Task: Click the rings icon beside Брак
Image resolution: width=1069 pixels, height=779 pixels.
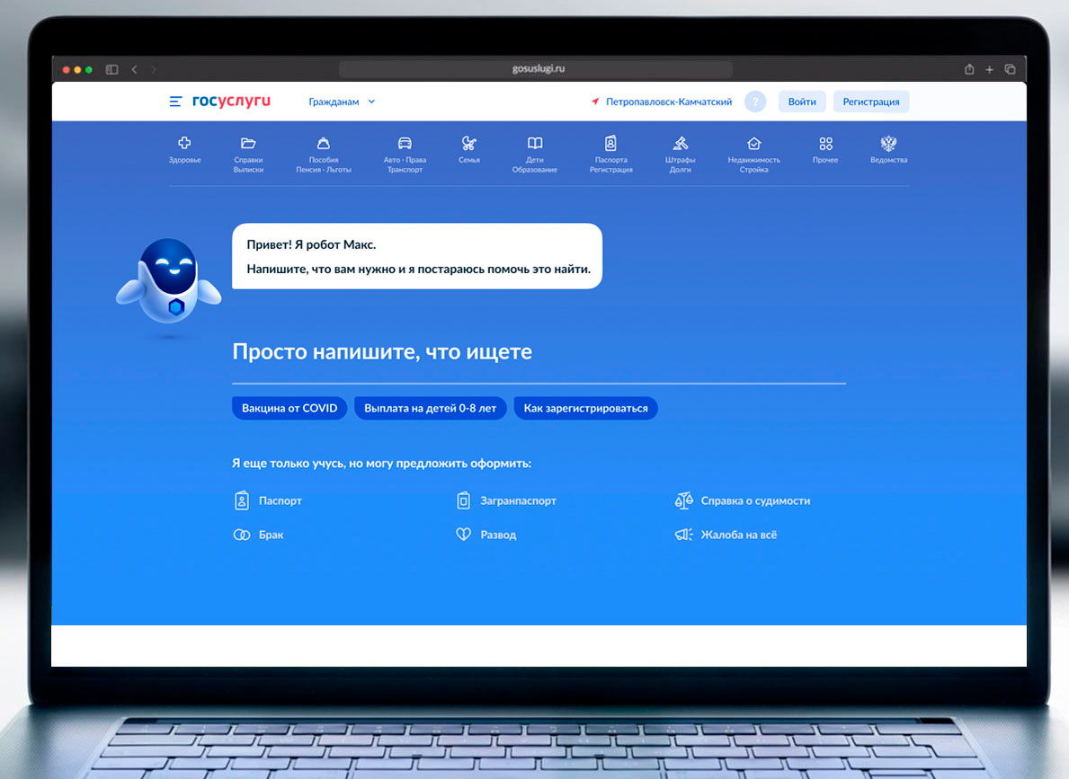Action: [x=241, y=535]
